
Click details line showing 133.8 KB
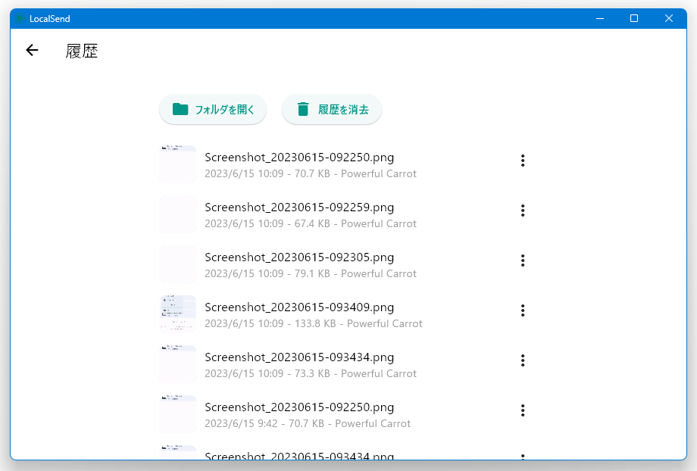click(314, 323)
